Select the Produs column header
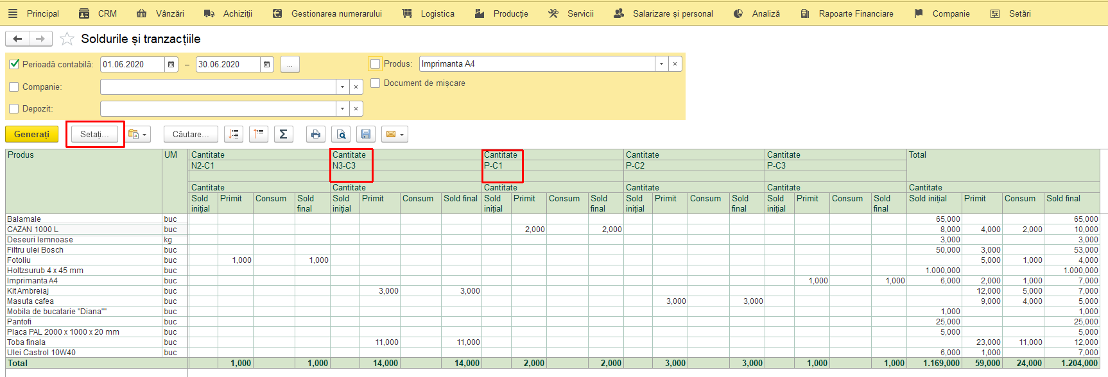Image resolution: width=1108 pixels, height=377 pixels. pyautogui.click(x=83, y=181)
